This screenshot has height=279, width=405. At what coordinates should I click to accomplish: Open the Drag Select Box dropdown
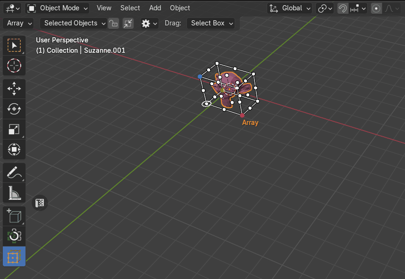[211, 23]
